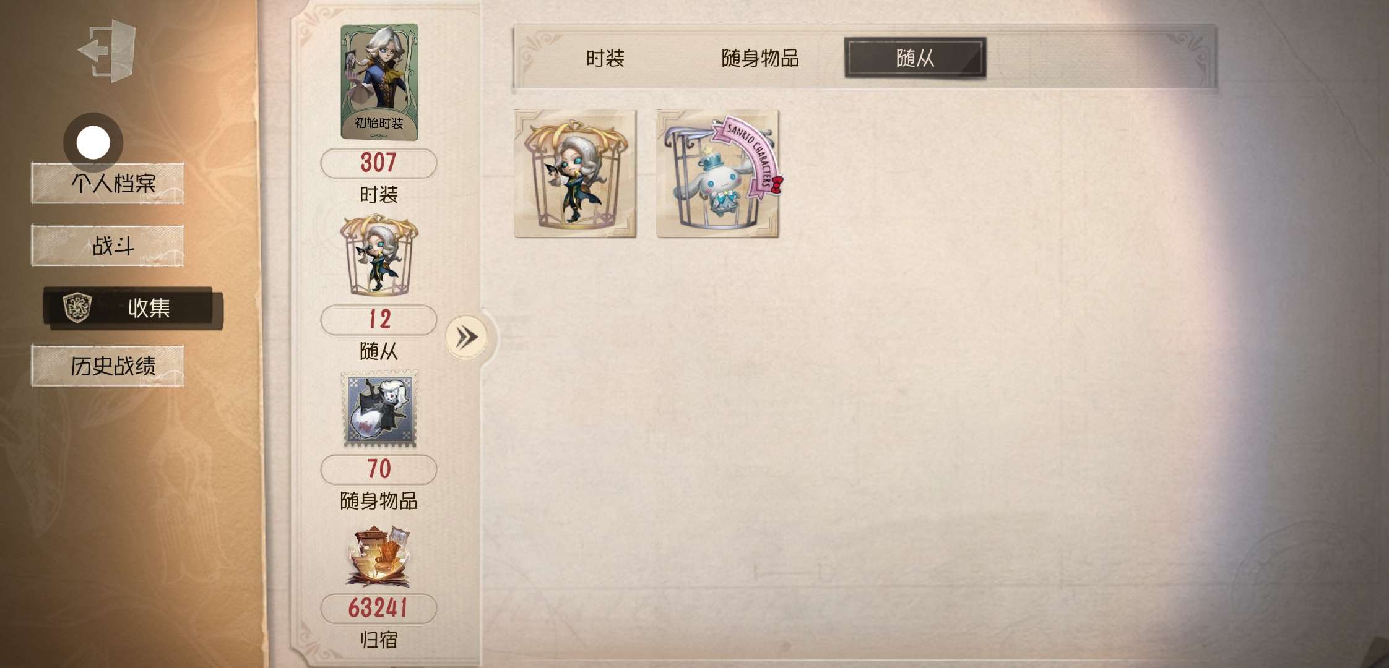This screenshot has width=1389, height=668.
Task: Click the 63241 归宿 count
Action: tap(379, 609)
